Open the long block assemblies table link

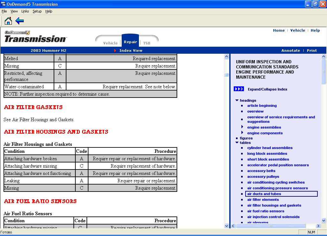(267, 153)
